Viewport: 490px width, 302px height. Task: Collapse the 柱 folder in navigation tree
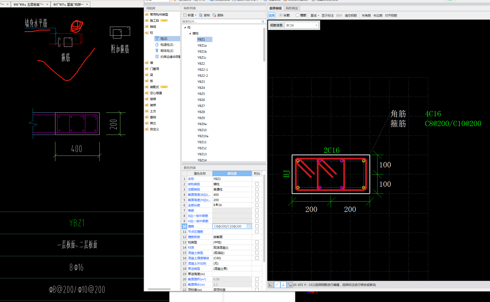147,32
